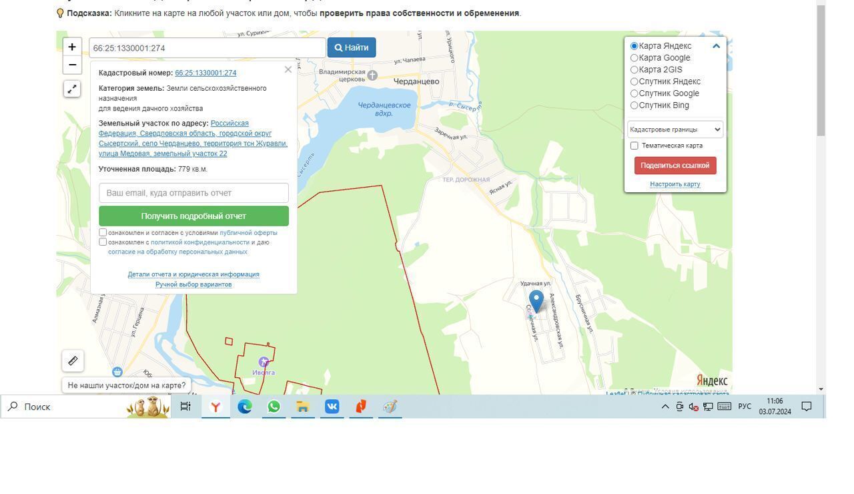
Task: Open Yandex Browser from taskbar
Action: coord(216,407)
